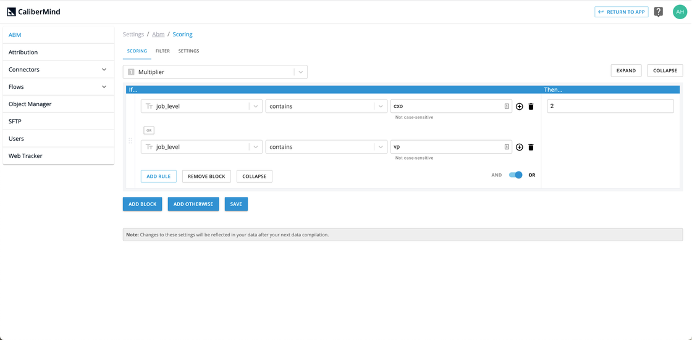The image size is (692, 340).
Task: Click the number badge beside Multiplier
Action: pyautogui.click(x=130, y=72)
